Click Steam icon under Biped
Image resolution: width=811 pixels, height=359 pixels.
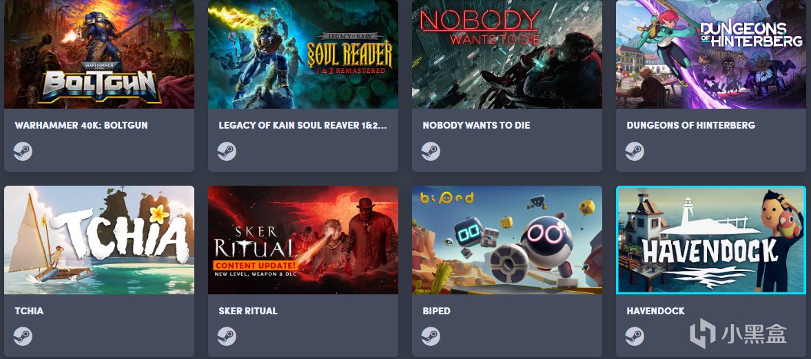click(431, 336)
